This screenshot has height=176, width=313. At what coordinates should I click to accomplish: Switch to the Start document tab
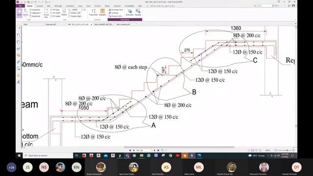(x=25, y=24)
